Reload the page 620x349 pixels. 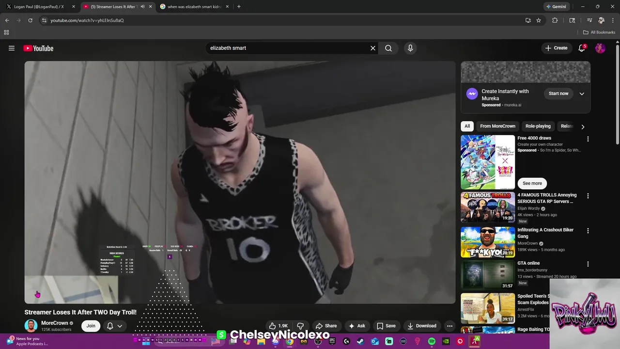30,20
